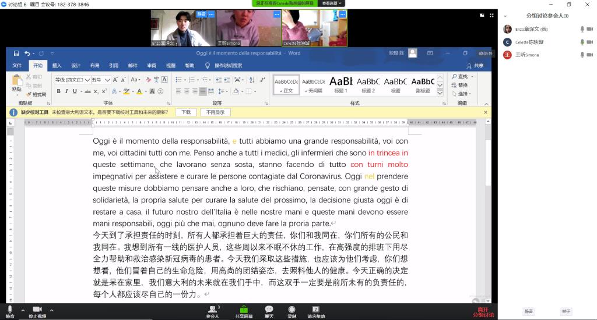The height and width of the screenshot is (320, 597).
Task: Open the view options dropdown at top
Action: tap(332, 3)
